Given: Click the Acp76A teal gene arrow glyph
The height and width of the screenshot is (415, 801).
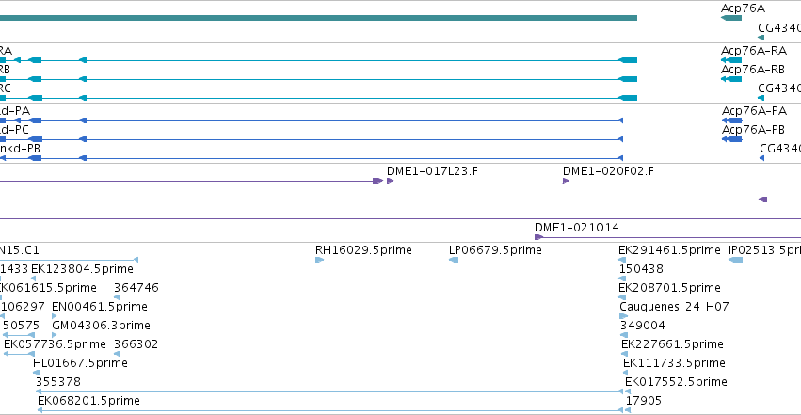Looking at the screenshot, I should pos(731,19).
